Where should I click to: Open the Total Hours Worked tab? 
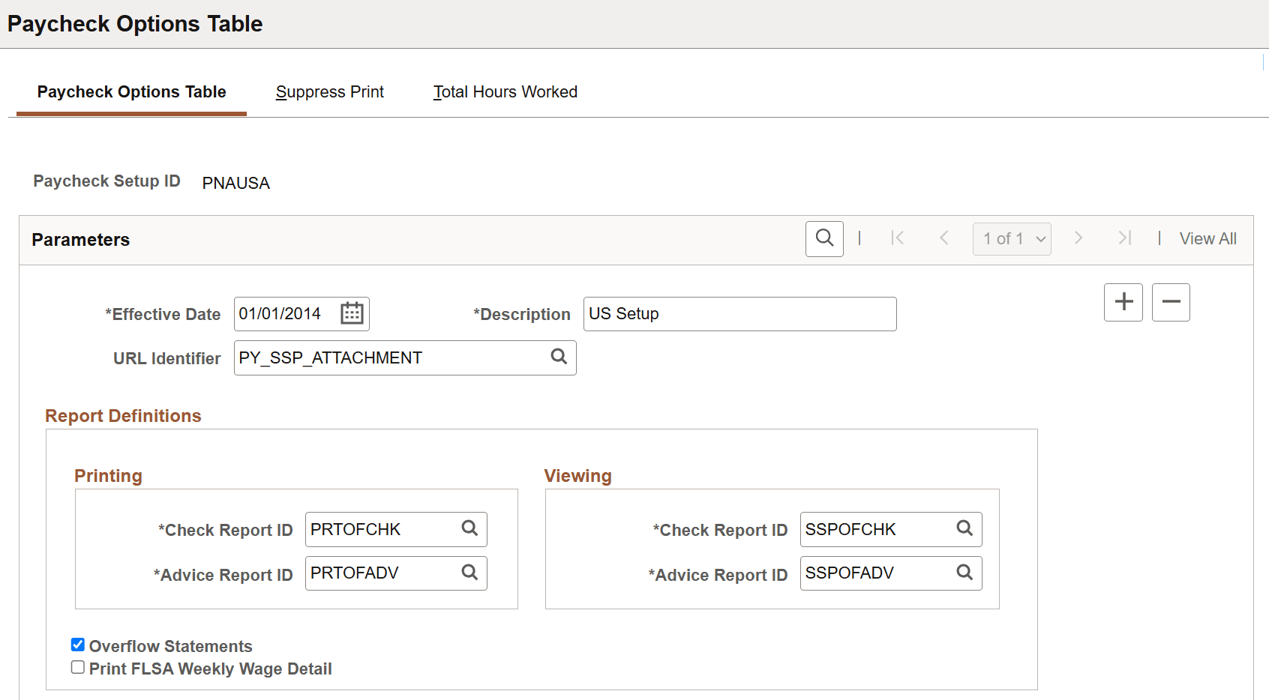[505, 92]
